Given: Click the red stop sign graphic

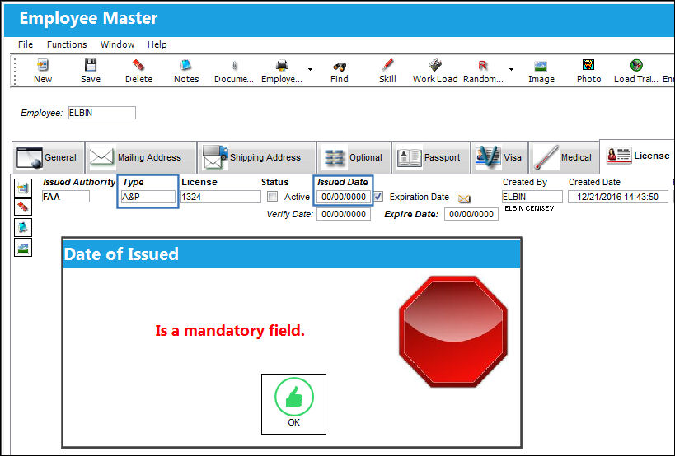Looking at the screenshot, I should pyautogui.click(x=453, y=332).
